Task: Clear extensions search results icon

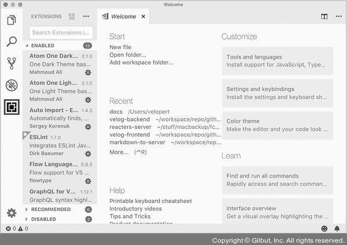Action: [72, 16]
